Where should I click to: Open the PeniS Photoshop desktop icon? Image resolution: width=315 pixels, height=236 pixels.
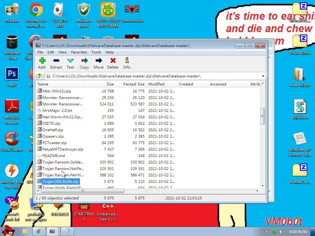point(12,77)
